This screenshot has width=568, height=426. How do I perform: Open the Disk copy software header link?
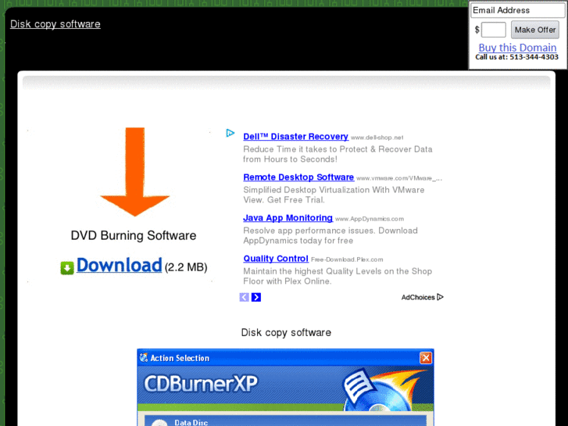click(55, 24)
